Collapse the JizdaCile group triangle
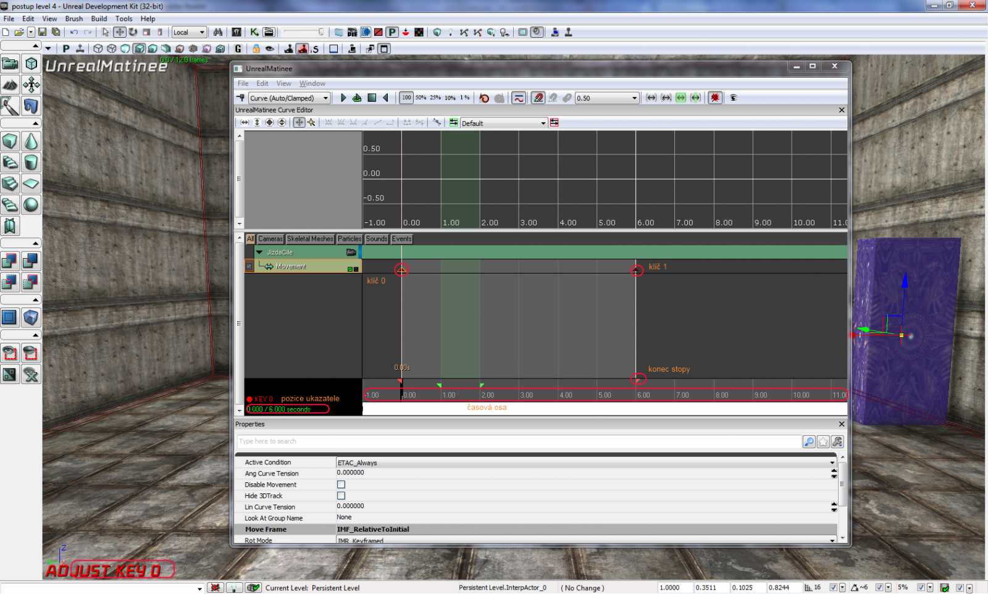The height and width of the screenshot is (594, 988). pyautogui.click(x=259, y=252)
